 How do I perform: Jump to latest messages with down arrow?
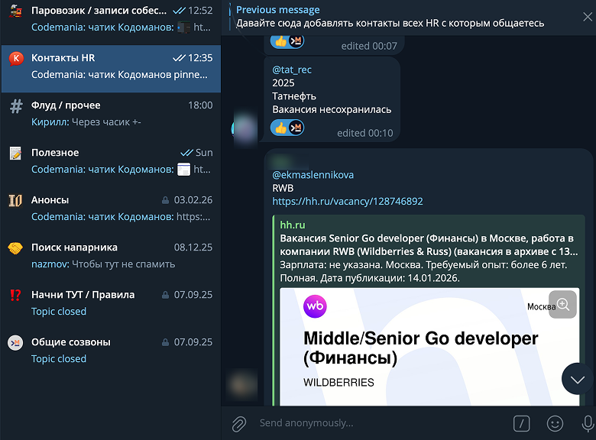coord(578,379)
